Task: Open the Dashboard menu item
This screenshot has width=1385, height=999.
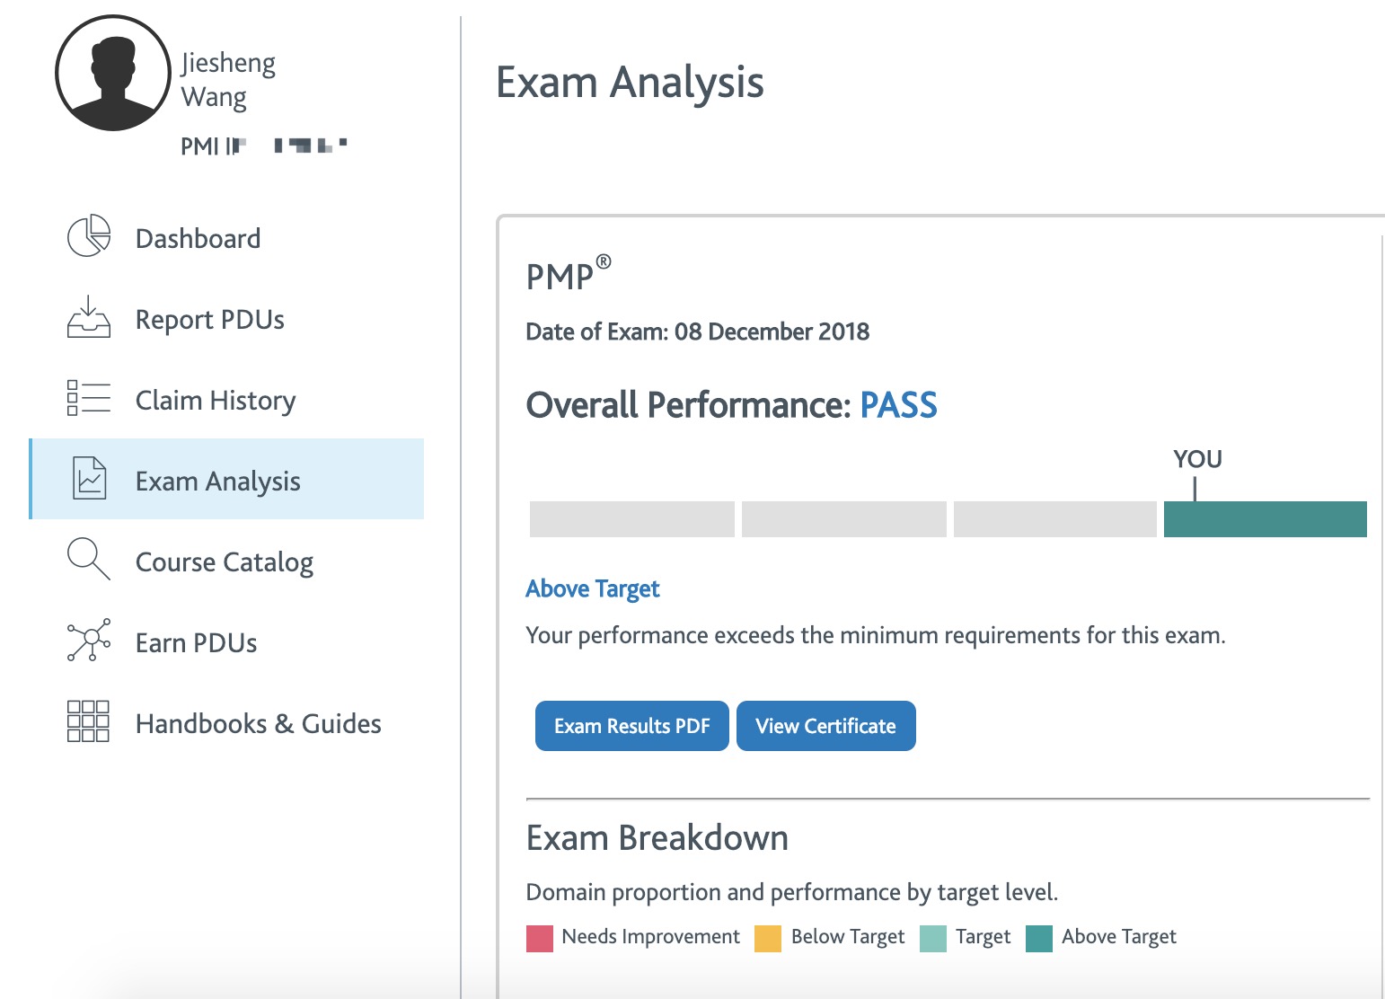Action: [x=198, y=239]
